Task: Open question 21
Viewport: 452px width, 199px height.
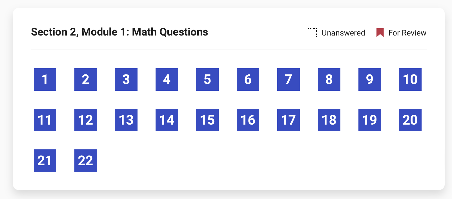Action: tap(45, 161)
